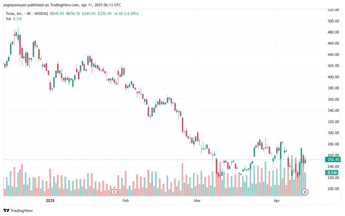Screen dimensions: 345x216
Task: Click the close price value C252.45
Action: tap(104, 13)
